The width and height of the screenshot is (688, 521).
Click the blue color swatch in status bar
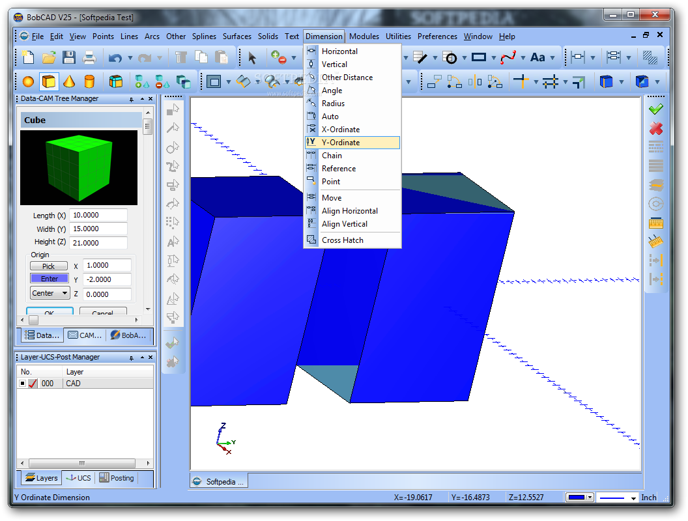pyautogui.click(x=576, y=498)
